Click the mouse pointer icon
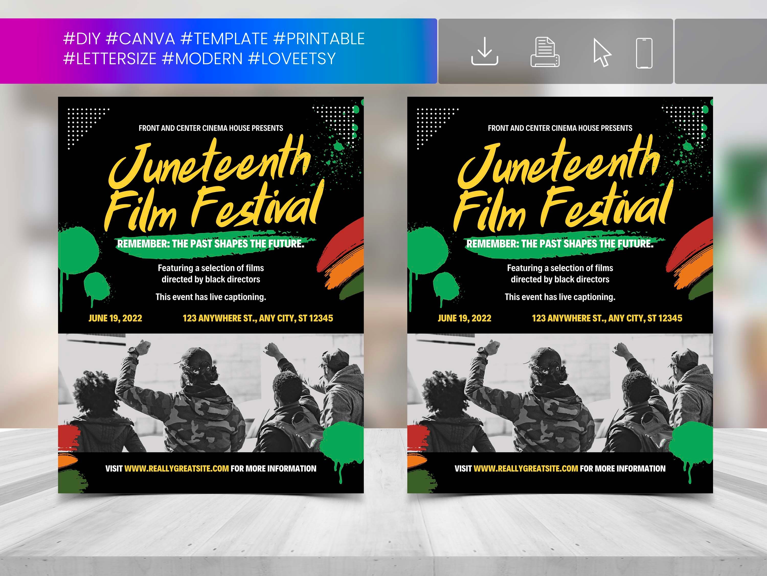The width and height of the screenshot is (767, 576). click(x=603, y=52)
